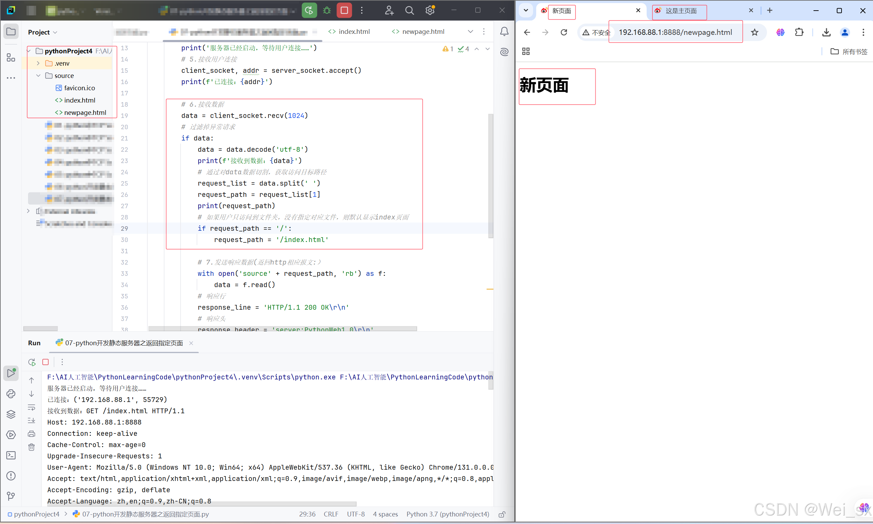
Task: Open the Notifications bell icon
Action: (x=504, y=32)
